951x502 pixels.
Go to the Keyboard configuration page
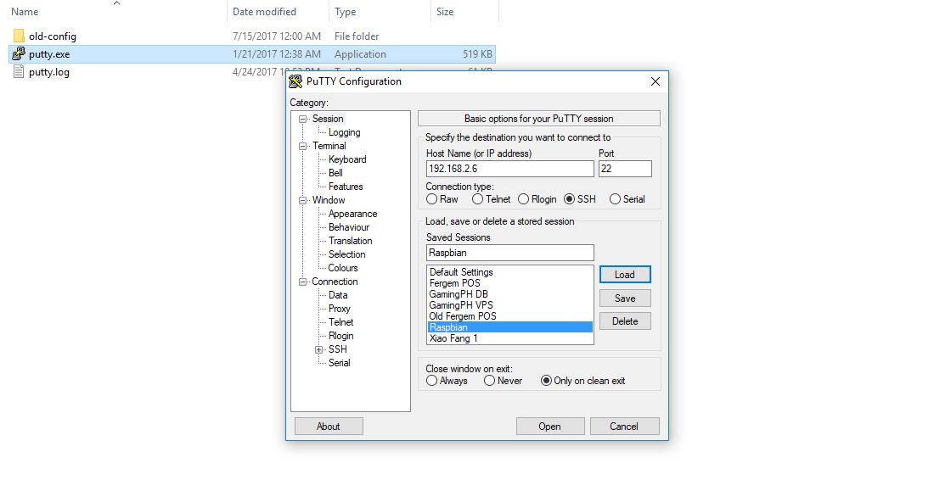[346, 159]
